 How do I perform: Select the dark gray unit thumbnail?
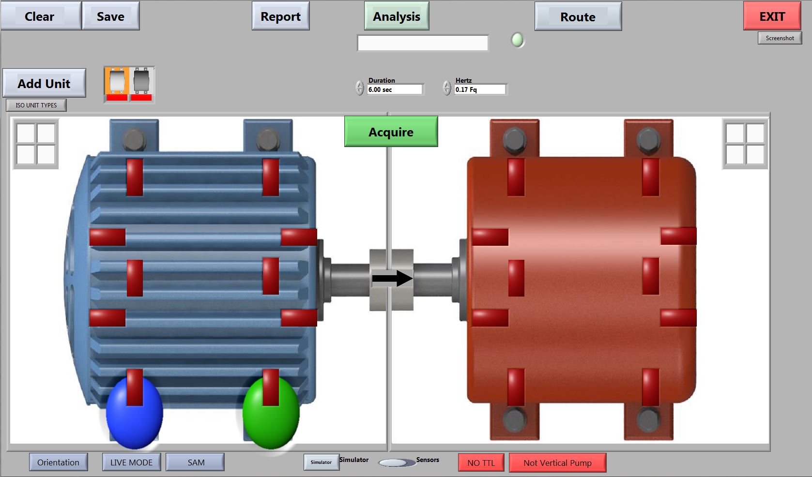point(141,81)
